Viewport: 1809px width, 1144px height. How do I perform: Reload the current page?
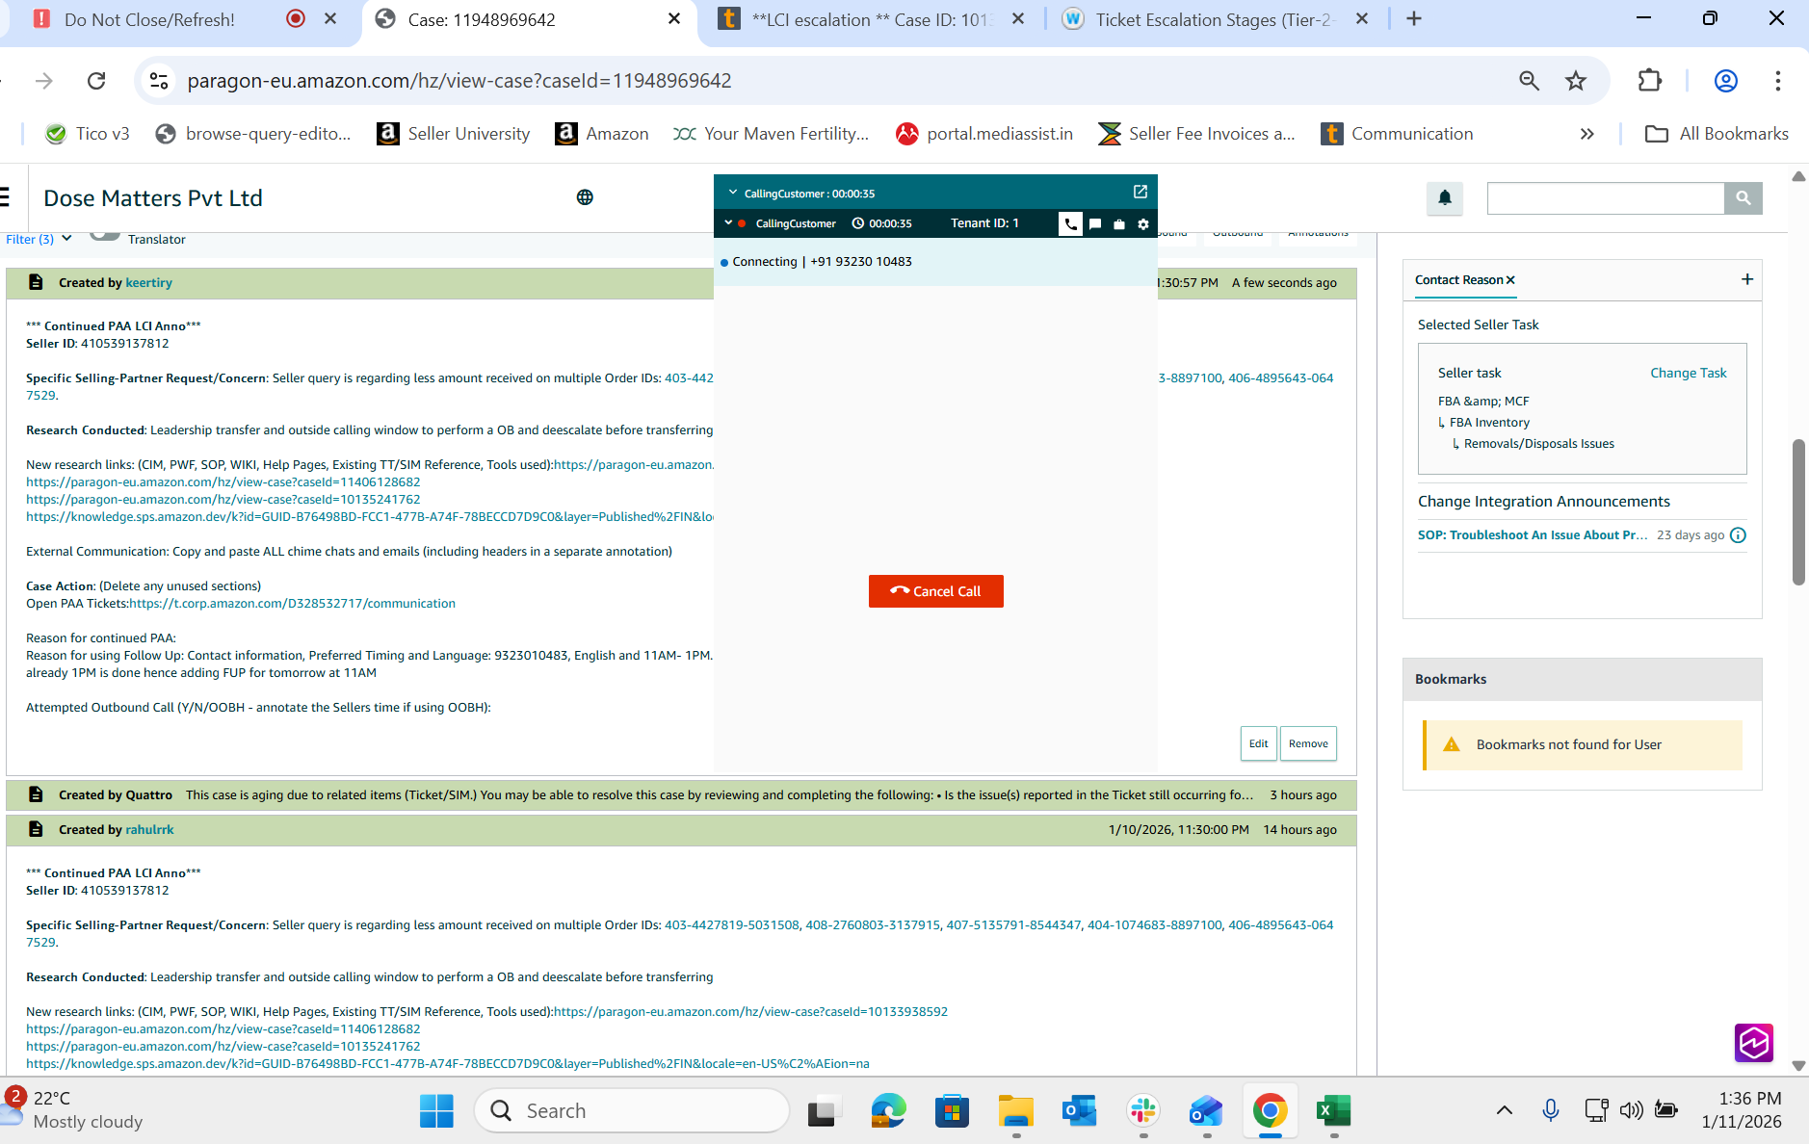[96, 81]
